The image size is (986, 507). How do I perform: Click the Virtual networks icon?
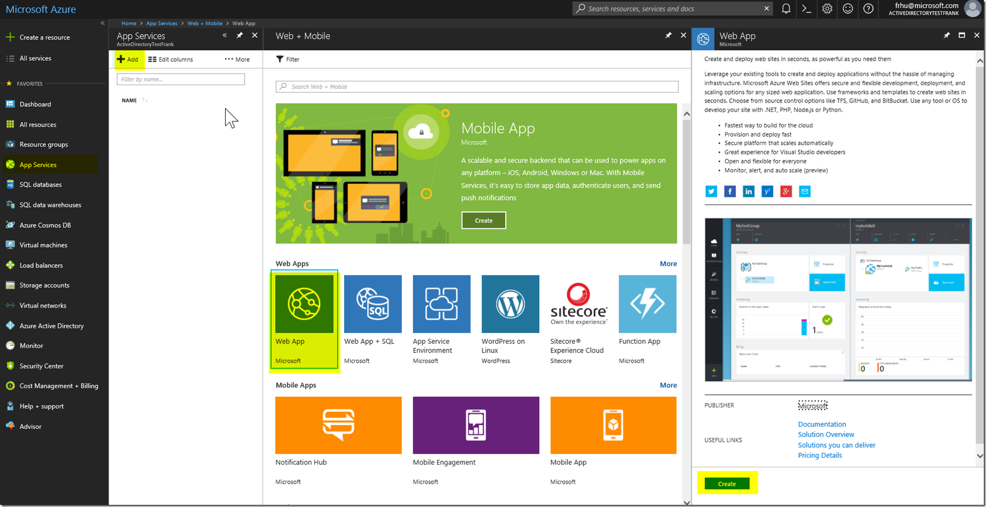[10, 305]
